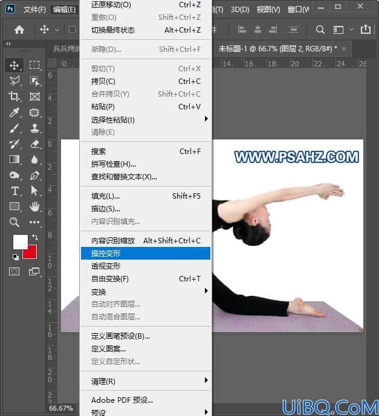379x416 pixels.
Task: Change the screen mode icon
Action: [34, 272]
